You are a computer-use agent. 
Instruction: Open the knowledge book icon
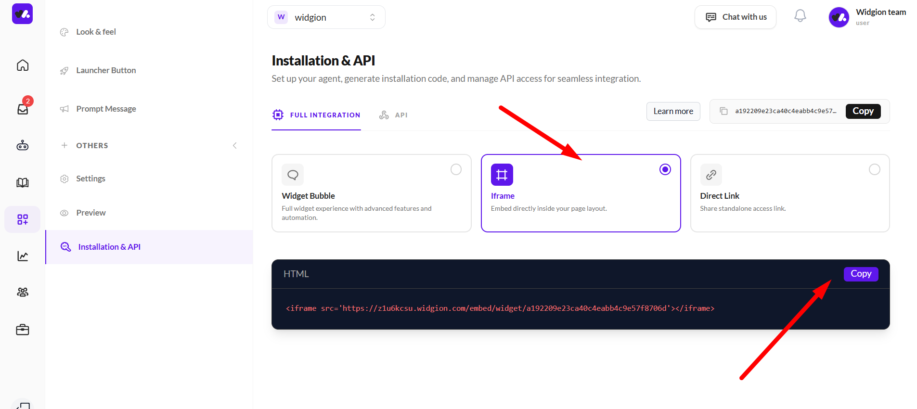(23, 183)
